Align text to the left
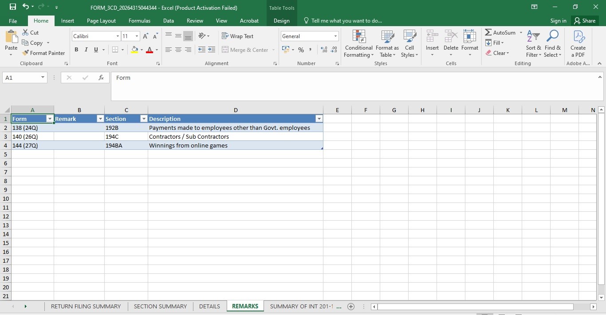The image size is (606, 315). [x=169, y=50]
